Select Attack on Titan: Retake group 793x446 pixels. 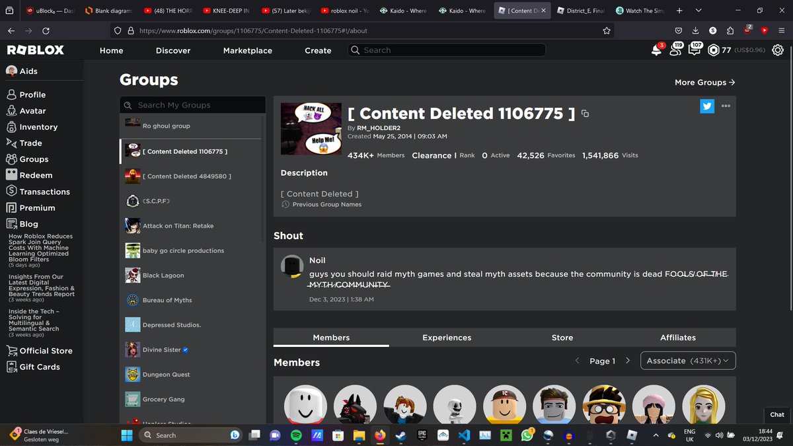point(190,226)
